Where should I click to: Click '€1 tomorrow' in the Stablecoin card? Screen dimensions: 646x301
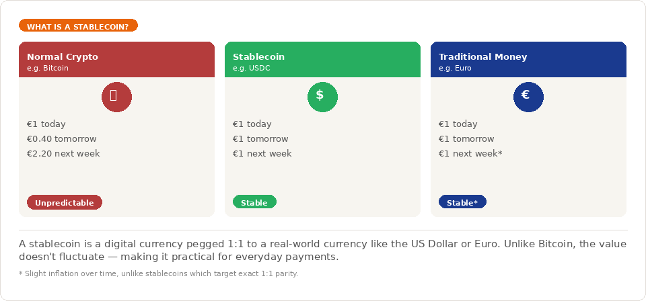[x=260, y=139]
